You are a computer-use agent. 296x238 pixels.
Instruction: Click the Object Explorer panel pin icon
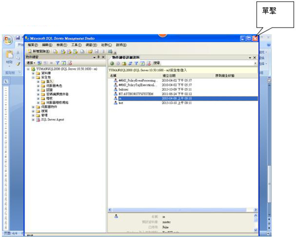coord(98,57)
